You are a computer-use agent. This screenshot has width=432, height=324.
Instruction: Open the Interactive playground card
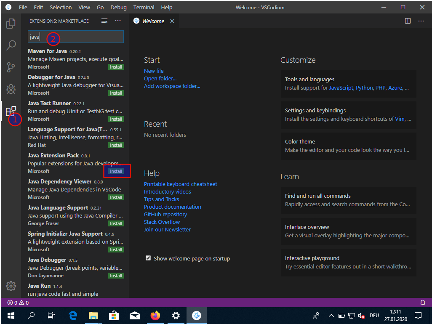(x=349, y=263)
